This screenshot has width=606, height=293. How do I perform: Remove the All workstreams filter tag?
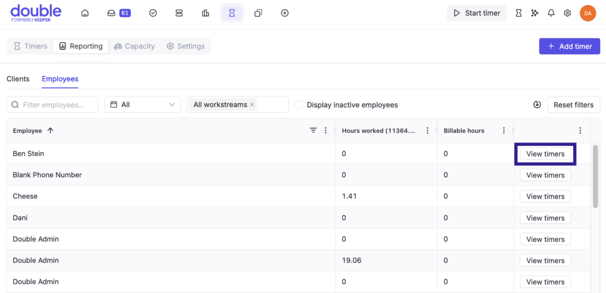[252, 105]
